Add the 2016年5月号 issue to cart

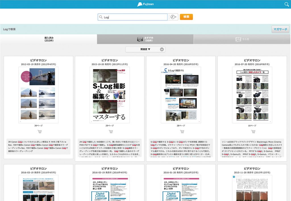[x=182, y=131]
